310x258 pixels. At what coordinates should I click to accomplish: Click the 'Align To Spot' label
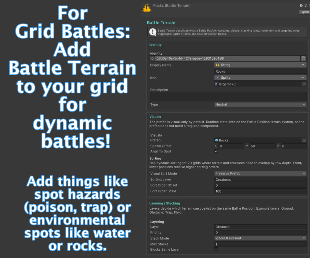160,151
